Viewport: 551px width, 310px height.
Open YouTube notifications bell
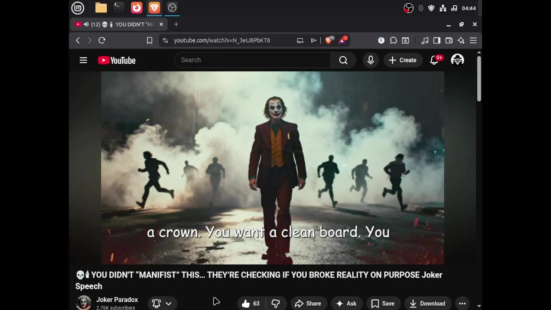coord(435,60)
